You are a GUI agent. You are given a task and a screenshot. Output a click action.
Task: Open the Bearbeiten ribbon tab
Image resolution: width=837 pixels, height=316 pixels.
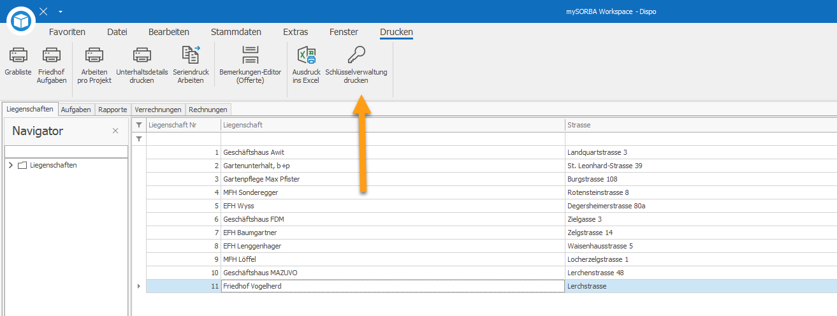(x=169, y=32)
